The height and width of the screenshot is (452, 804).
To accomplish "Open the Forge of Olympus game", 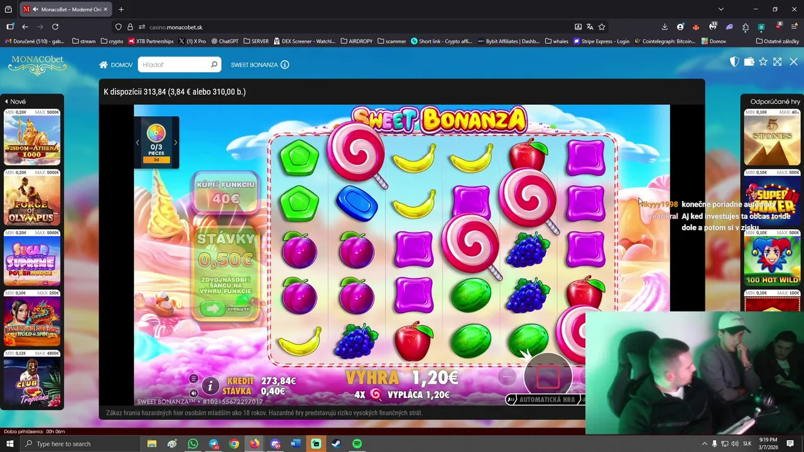I will coord(32,197).
